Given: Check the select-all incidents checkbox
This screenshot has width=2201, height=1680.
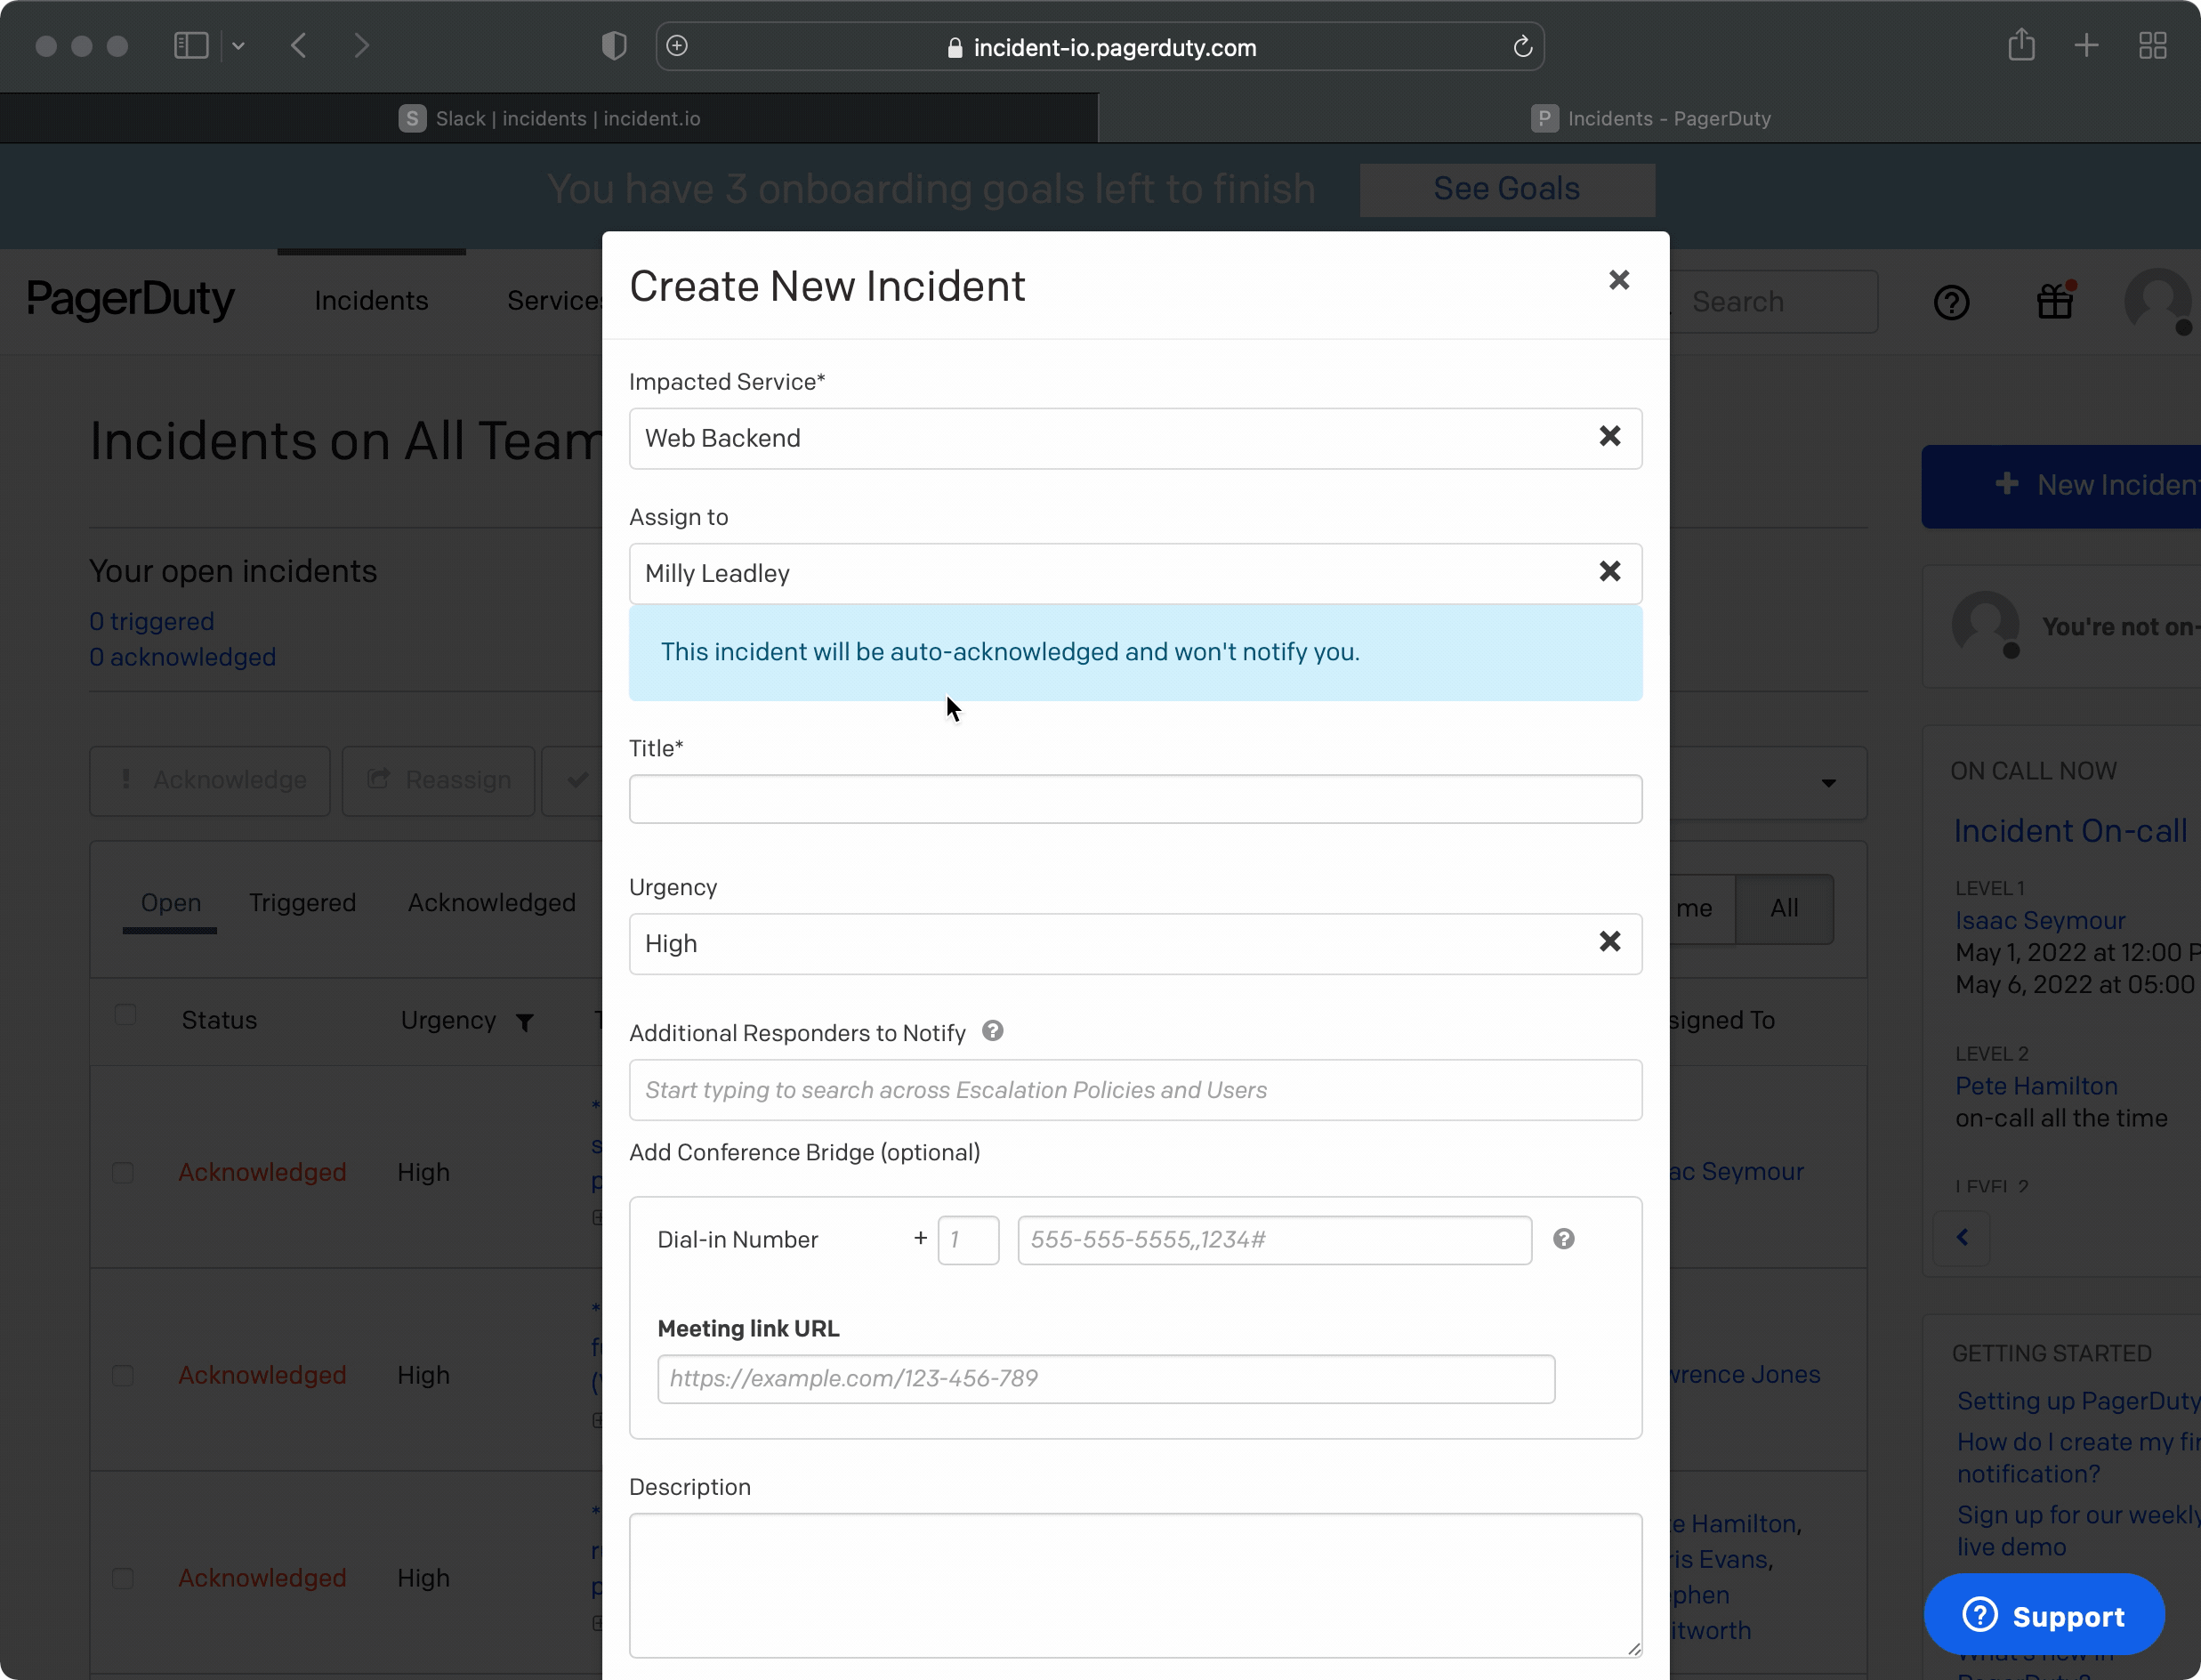Looking at the screenshot, I should click(125, 1016).
